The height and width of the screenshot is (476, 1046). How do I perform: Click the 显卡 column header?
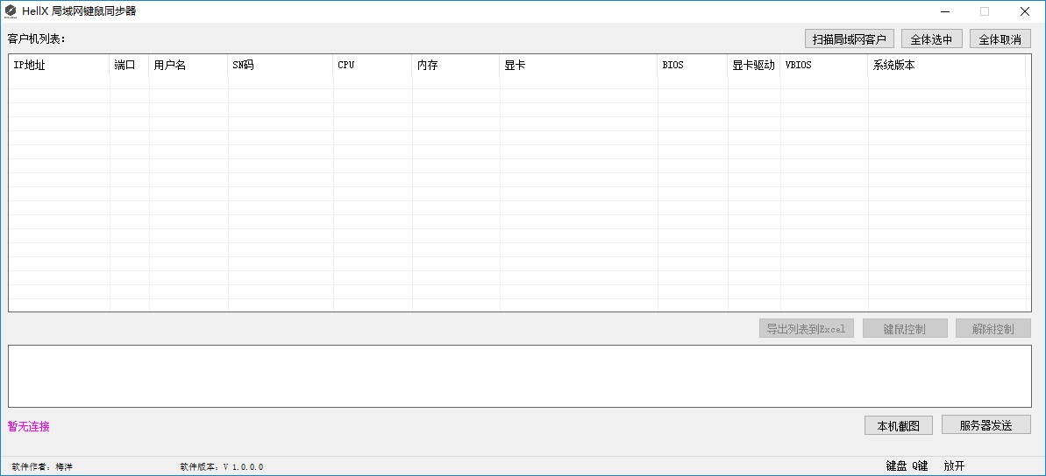tap(579, 66)
